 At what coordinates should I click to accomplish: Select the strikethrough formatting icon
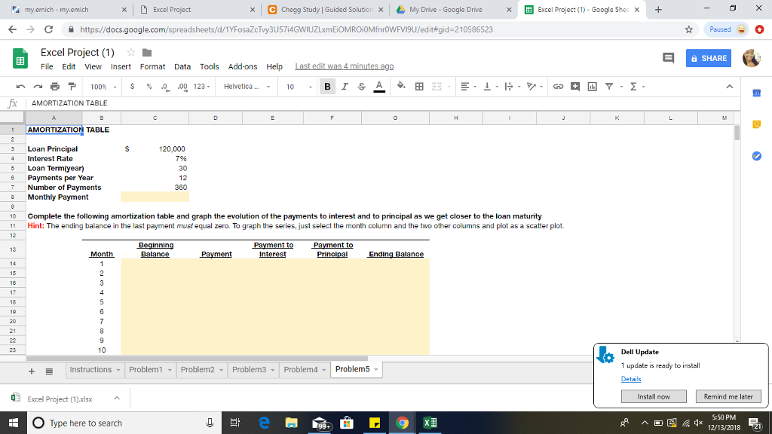pyautogui.click(x=361, y=87)
